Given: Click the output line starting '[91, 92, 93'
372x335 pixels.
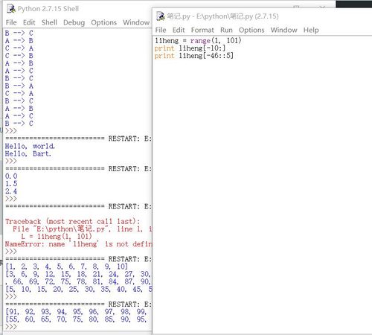Looking at the screenshot, I should (x=76, y=312).
